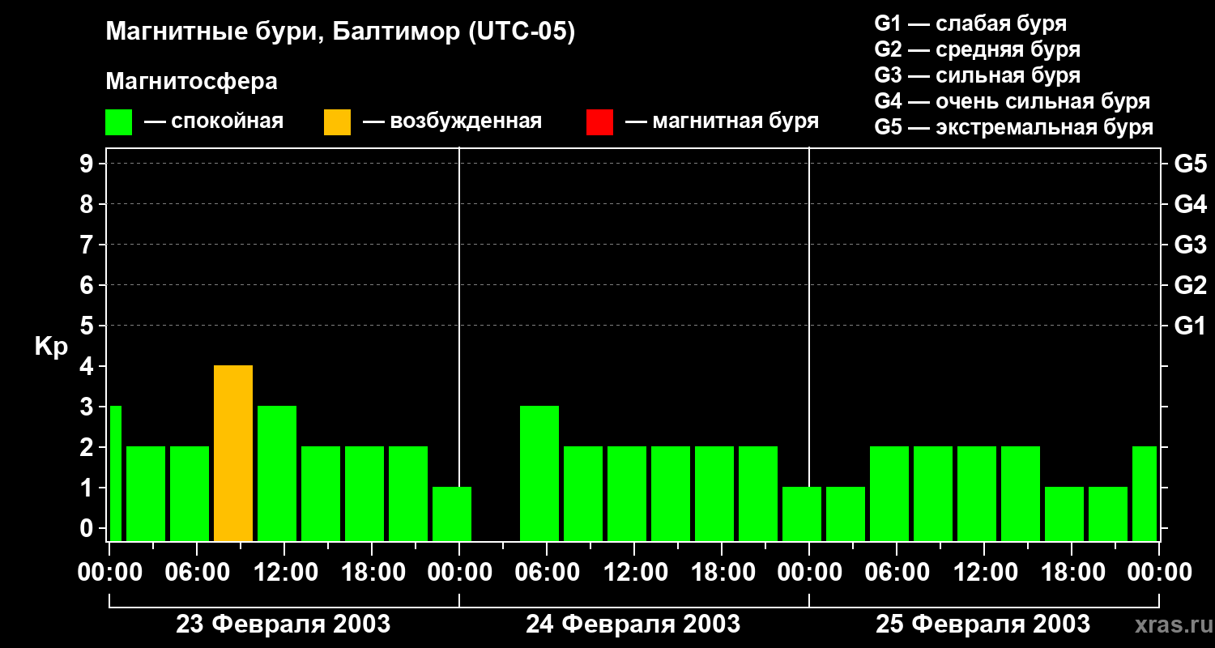Click 'G4 — очень сильная буря' legend line

click(1013, 101)
